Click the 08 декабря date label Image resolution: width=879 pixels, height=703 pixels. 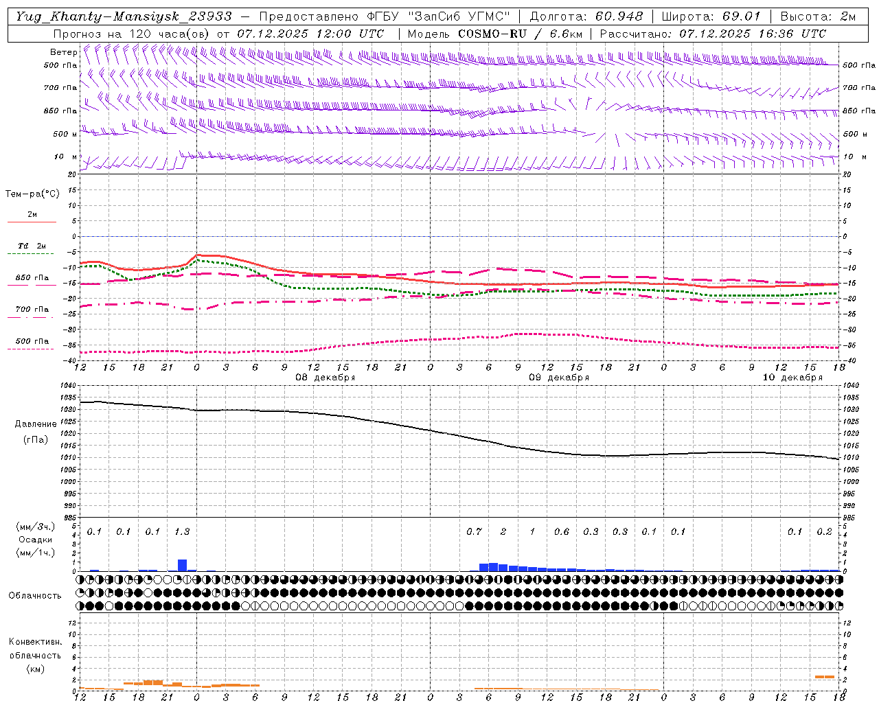[326, 378]
